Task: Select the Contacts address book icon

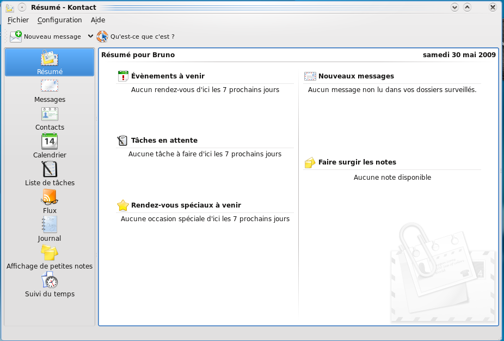Action: (x=50, y=114)
